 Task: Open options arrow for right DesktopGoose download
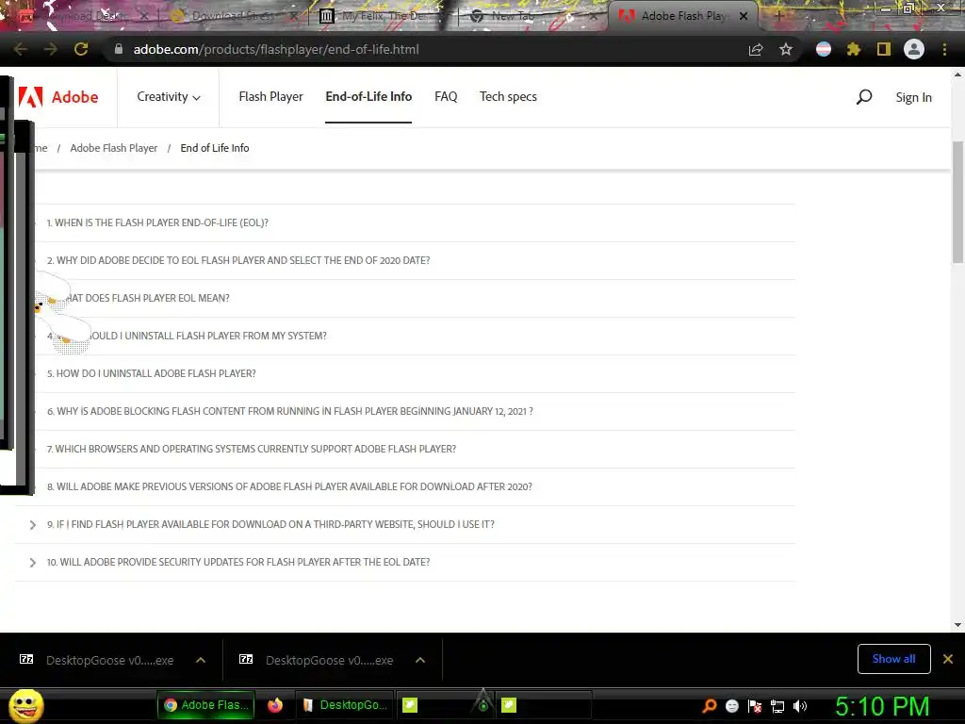coord(420,660)
